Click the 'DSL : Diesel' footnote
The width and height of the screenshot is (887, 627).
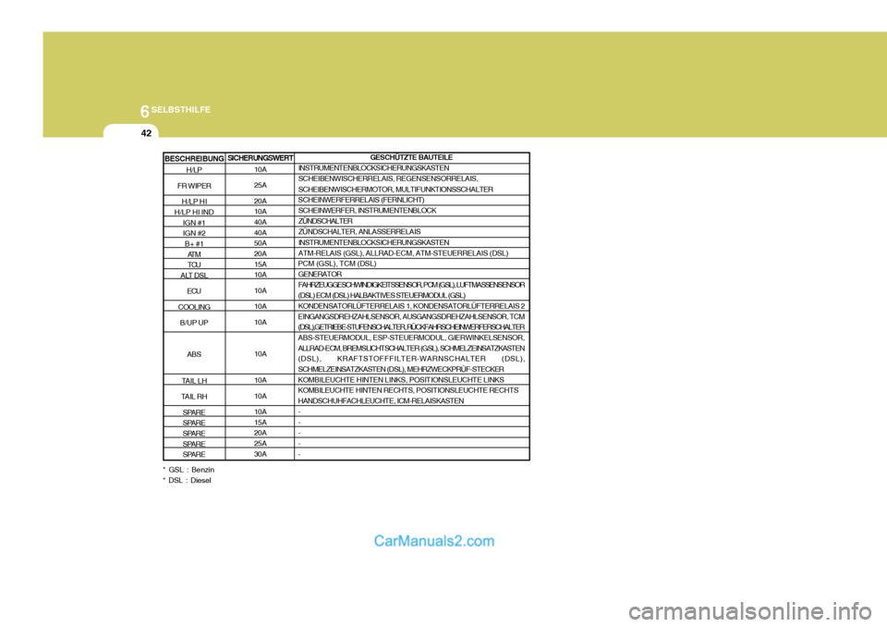pos(189,480)
